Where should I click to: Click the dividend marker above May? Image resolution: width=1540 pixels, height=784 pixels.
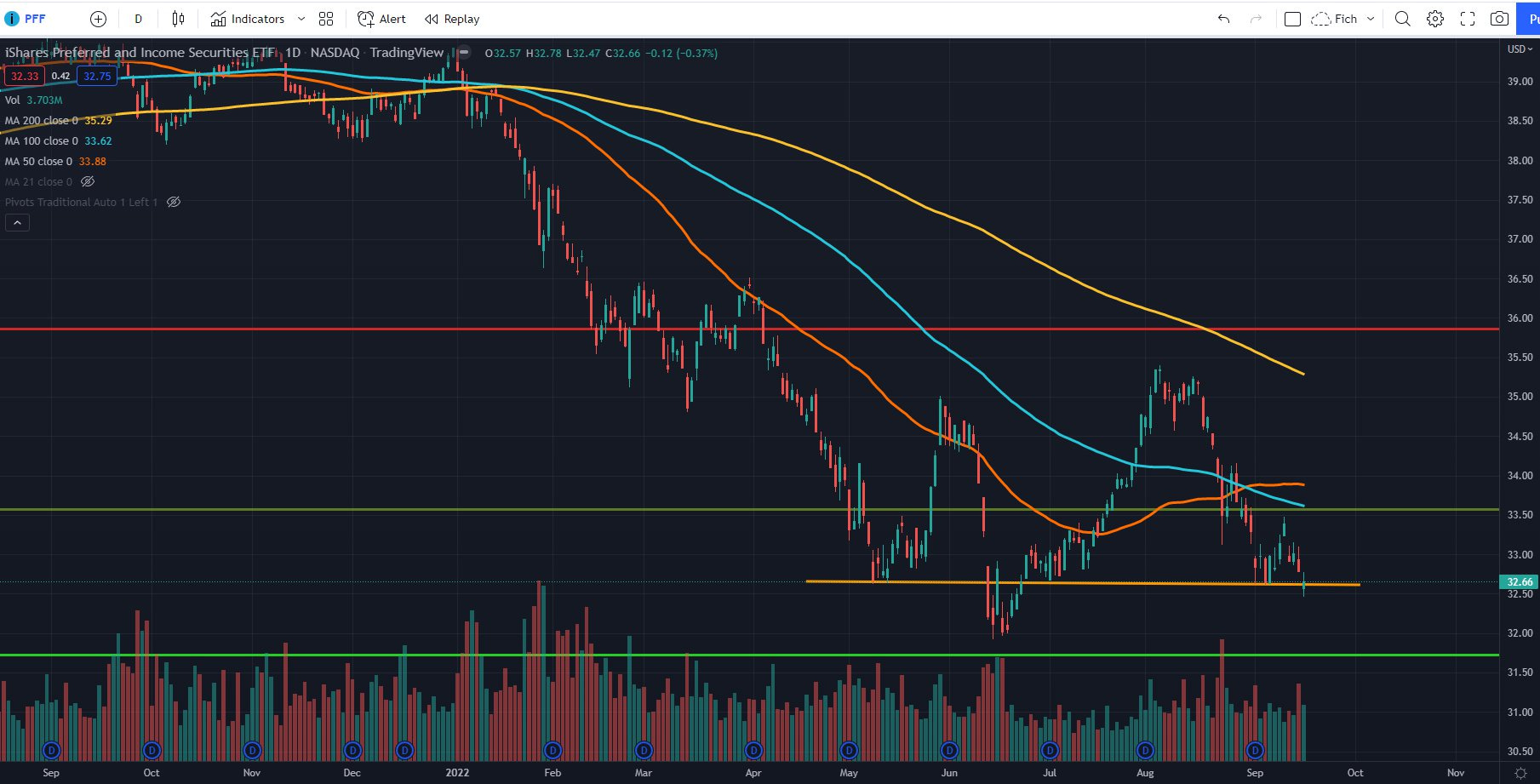point(849,750)
